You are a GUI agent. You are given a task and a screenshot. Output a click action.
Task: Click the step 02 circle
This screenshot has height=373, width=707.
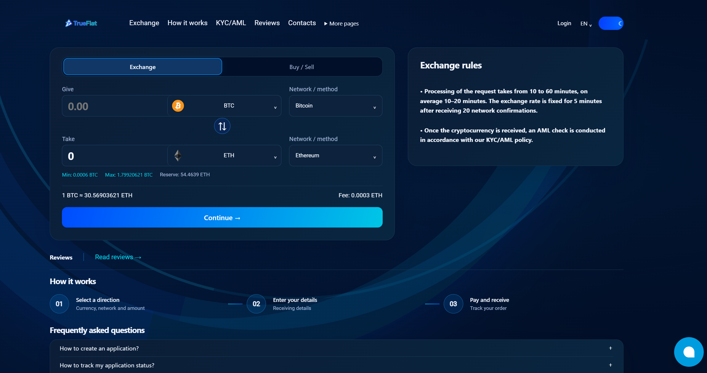tap(256, 304)
